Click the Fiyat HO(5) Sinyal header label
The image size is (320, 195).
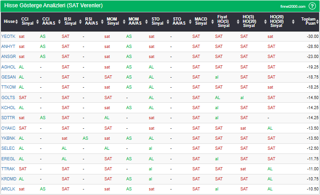[223, 21]
